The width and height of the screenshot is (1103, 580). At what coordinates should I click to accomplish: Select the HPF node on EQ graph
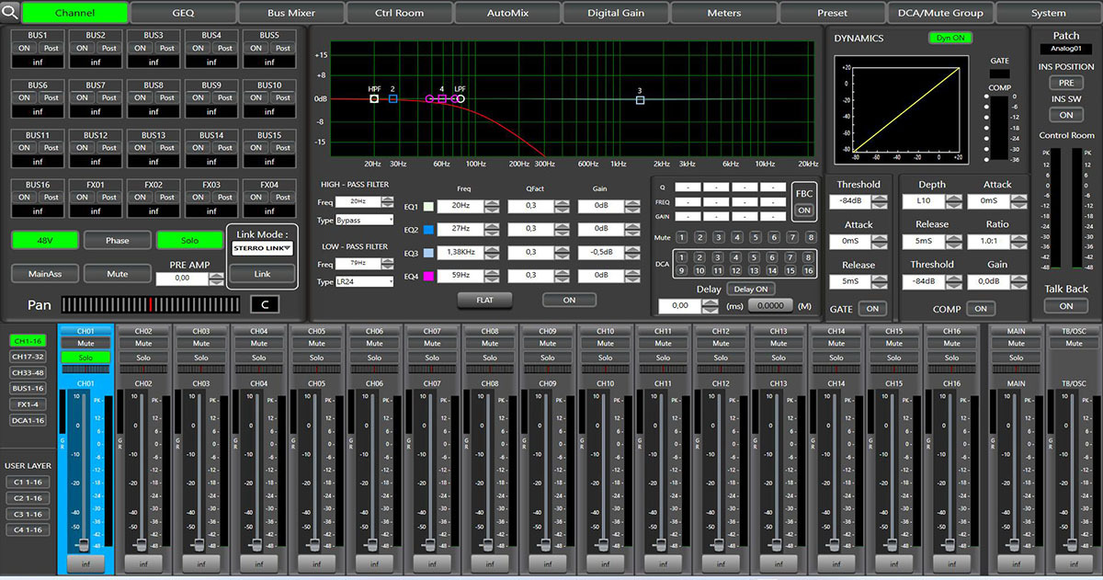[374, 98]
